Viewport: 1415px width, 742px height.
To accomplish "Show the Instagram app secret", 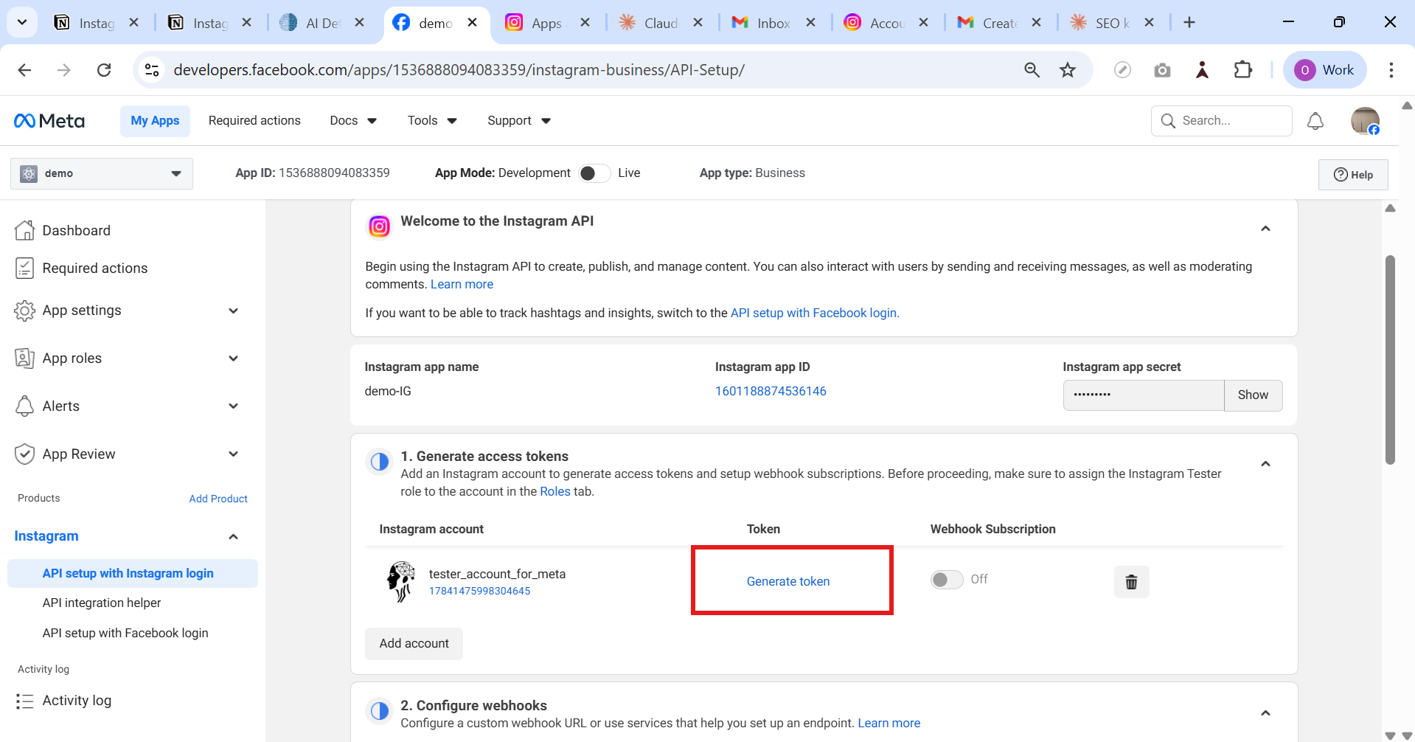I will tap(1253, 395).
